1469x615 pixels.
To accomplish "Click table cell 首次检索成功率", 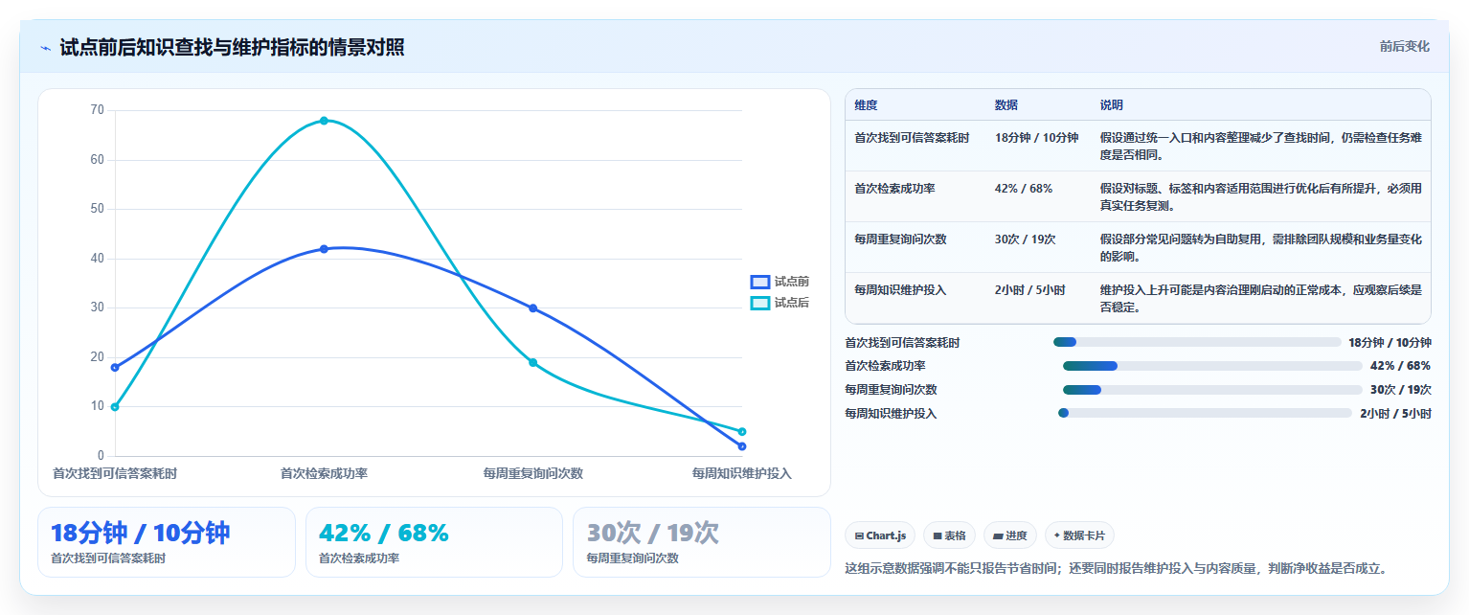I will pos(894,189).
